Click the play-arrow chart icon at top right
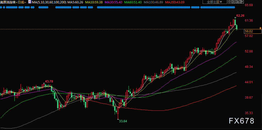The image size is (262, 130). [x=238, y=2]
